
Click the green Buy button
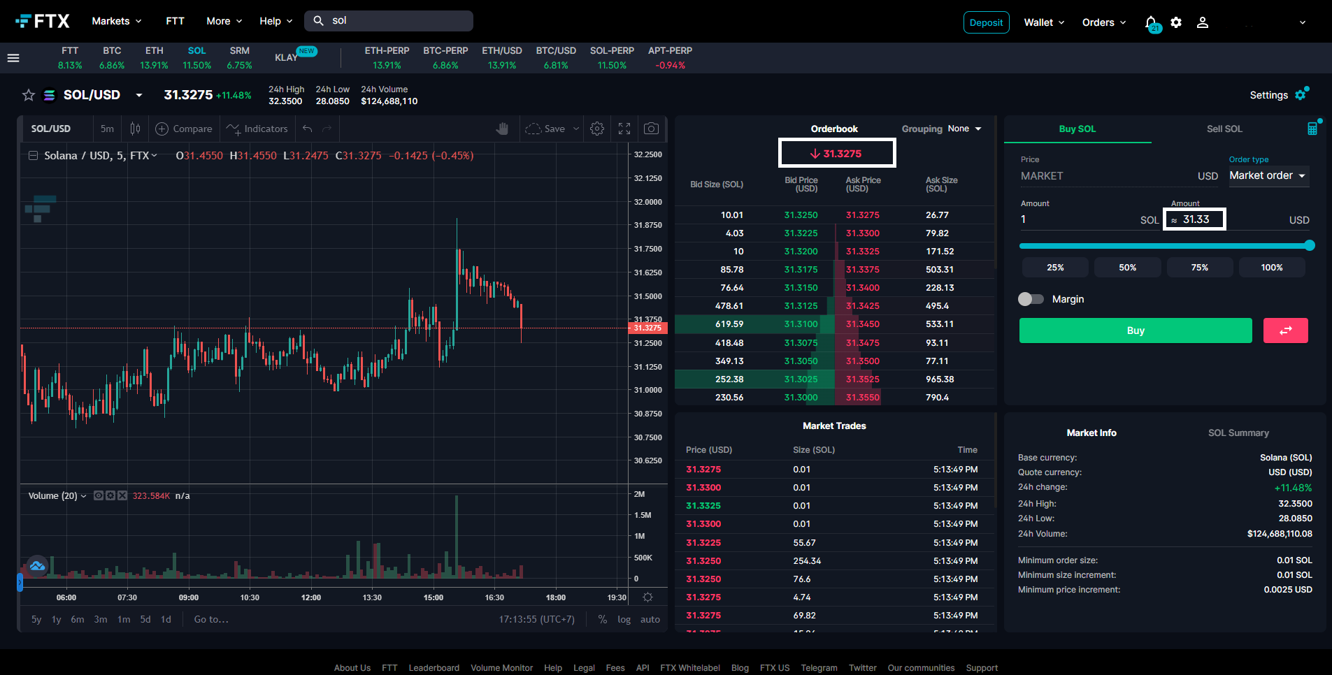1136,331
